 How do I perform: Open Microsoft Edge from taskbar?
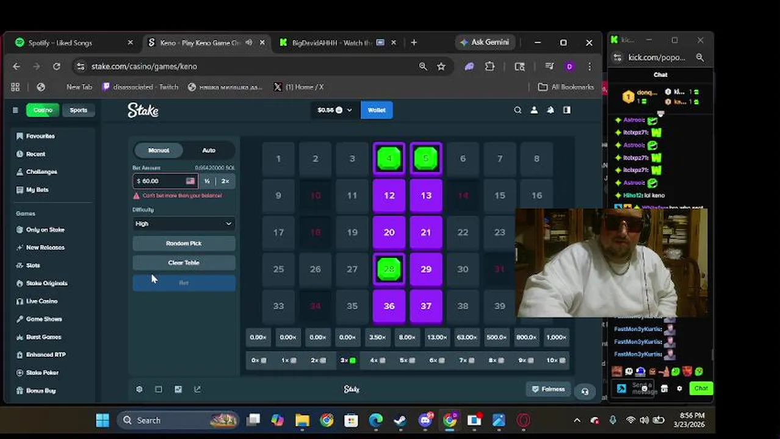375,420
